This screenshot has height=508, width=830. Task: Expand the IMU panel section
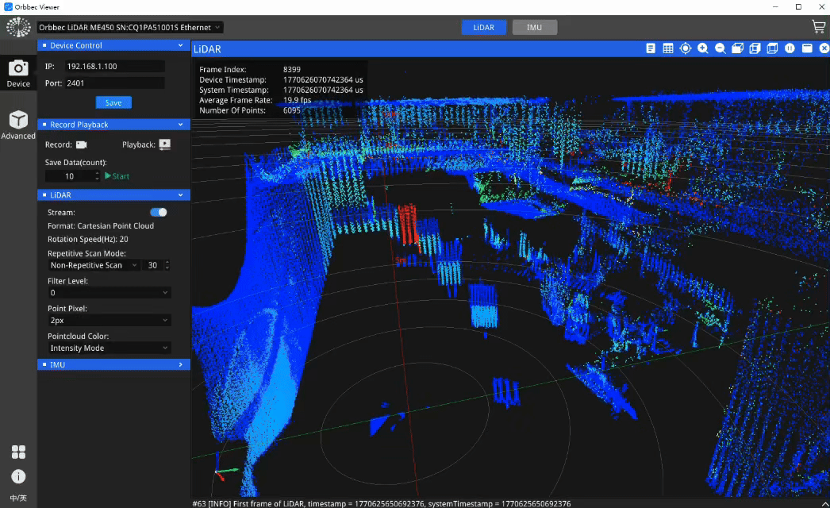[113, 364]
